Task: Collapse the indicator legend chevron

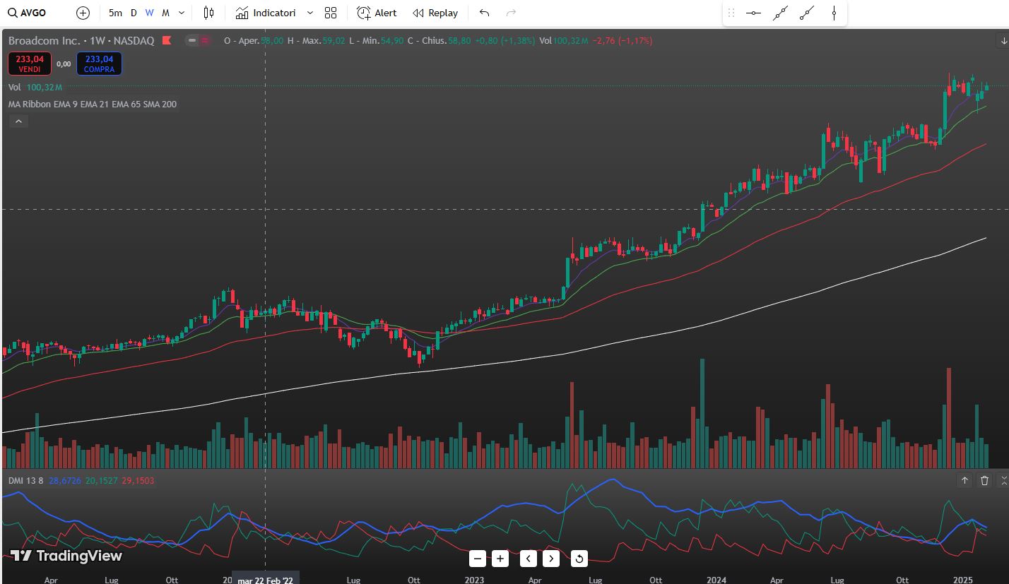Action: coord(19,121)
